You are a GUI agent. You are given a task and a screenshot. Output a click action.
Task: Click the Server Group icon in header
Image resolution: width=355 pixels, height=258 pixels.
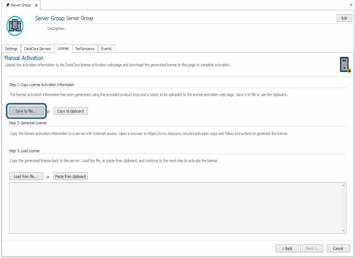[x=14, y=25]
